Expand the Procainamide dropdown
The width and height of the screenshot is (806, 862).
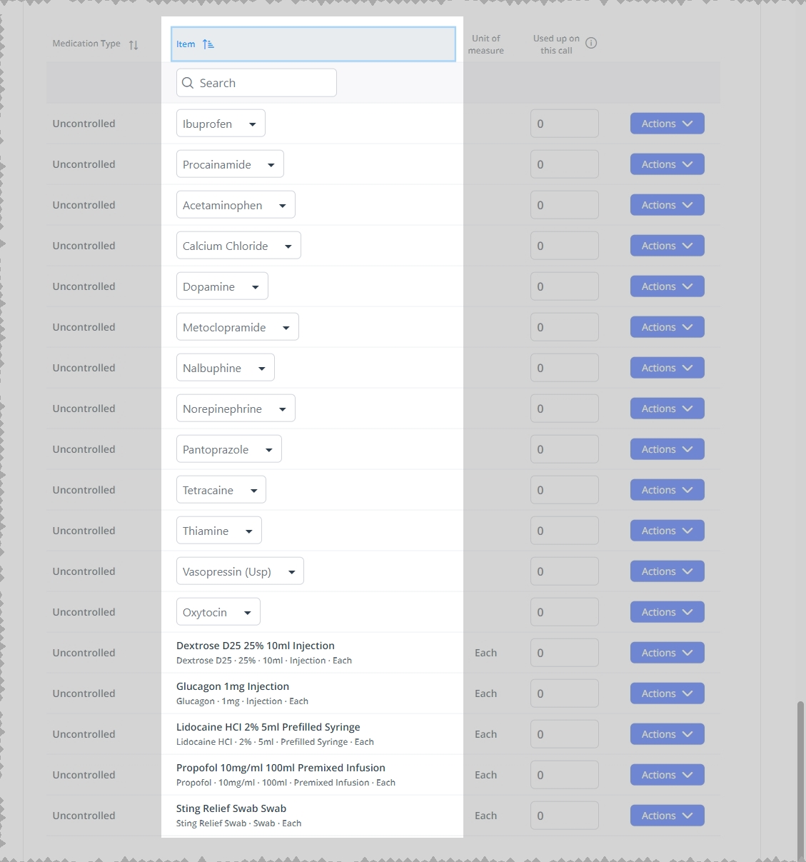[230, 164]
